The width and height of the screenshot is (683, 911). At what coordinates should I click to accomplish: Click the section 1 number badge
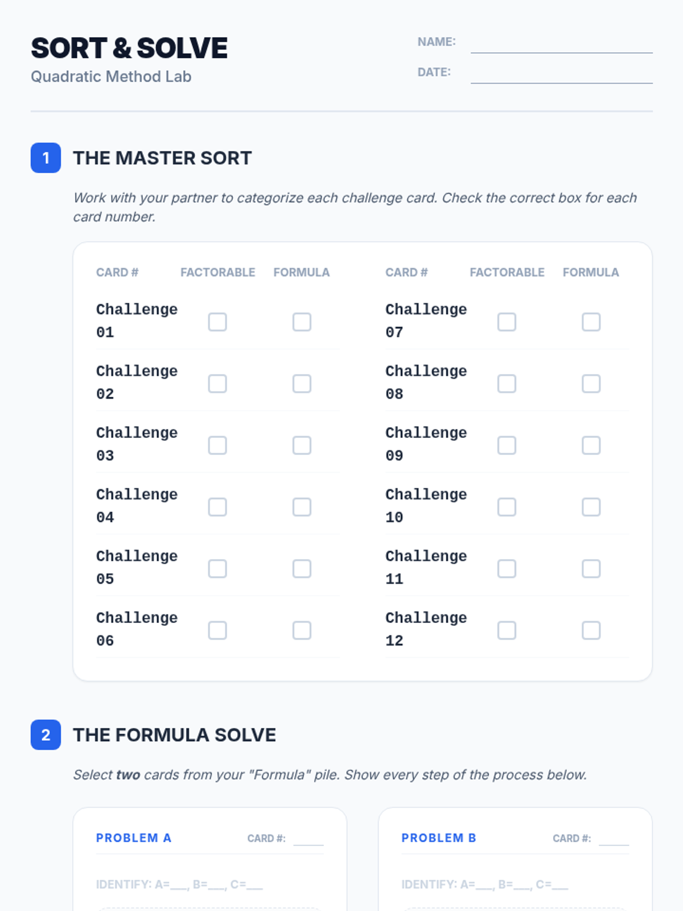click(46, 158)
